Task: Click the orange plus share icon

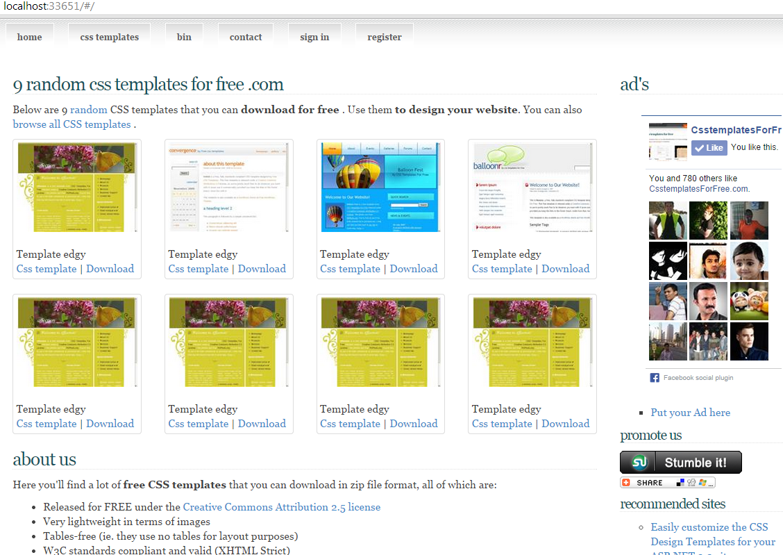Action: point(626,483)
